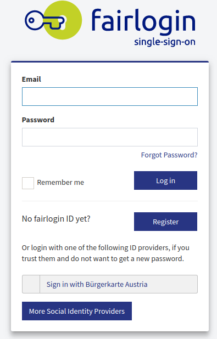Screen dimensions: 217x339
Task: Click the blank Bürgerkarte provider icon box
Action: [x=31, y=284]
